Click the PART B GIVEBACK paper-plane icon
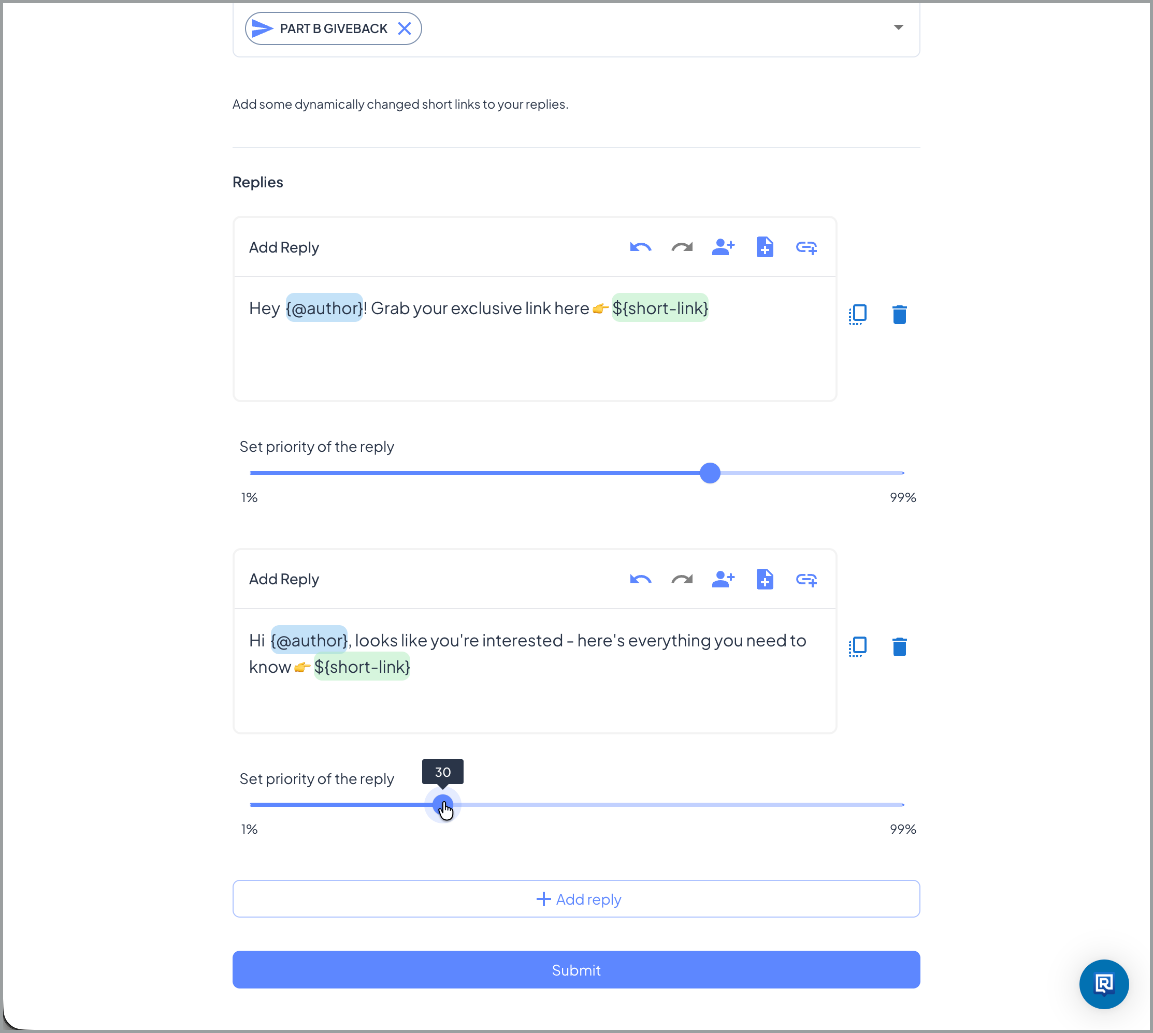1153x1033 pixels. 262,28
